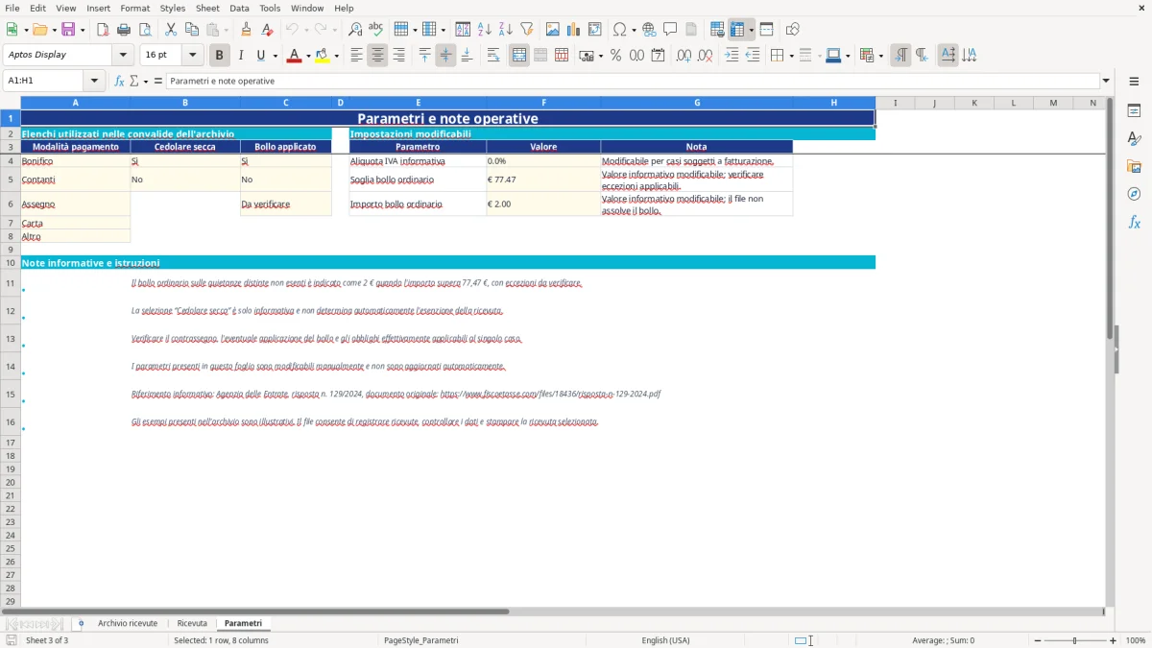Open Print Preview
Screen dimensions: 1152x648
point(144,29)
